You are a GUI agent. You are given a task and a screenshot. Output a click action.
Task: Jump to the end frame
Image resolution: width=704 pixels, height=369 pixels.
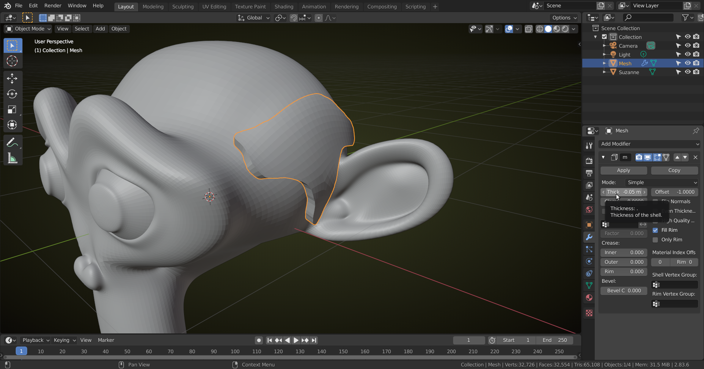click(x=314, y=340)
